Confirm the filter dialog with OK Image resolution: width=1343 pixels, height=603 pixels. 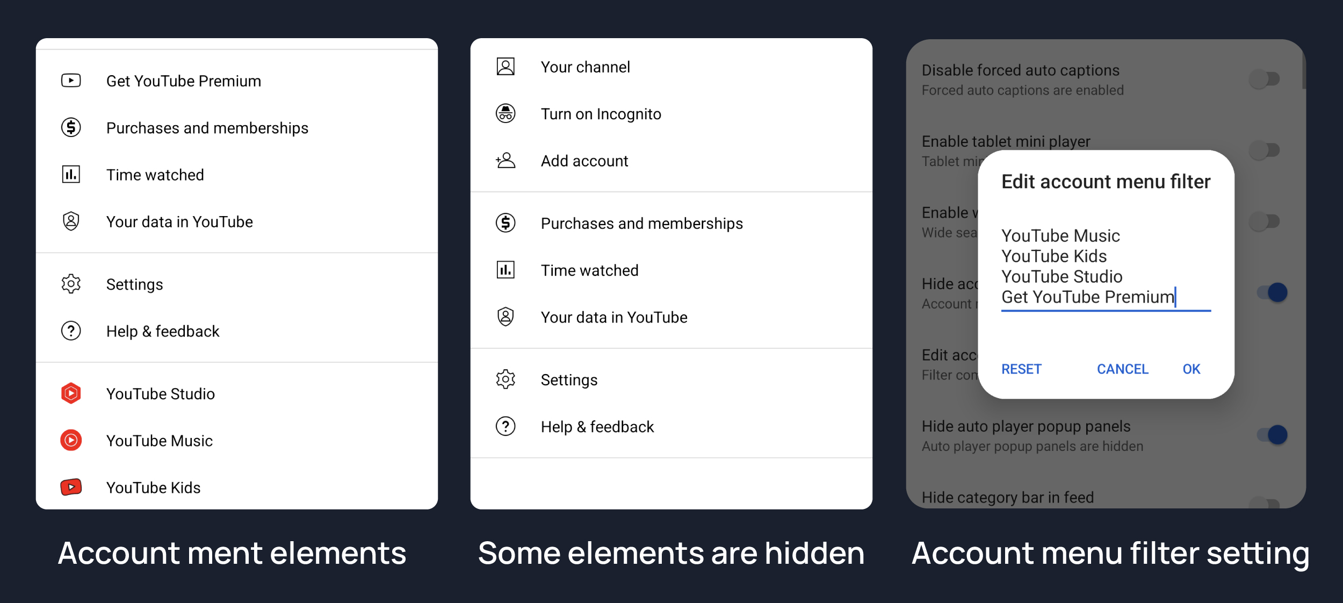(1191, 369)
